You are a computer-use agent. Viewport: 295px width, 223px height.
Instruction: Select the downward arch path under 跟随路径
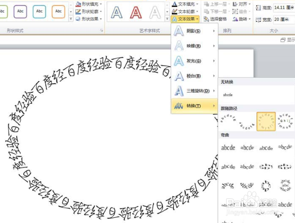click(x=247, y=126)
